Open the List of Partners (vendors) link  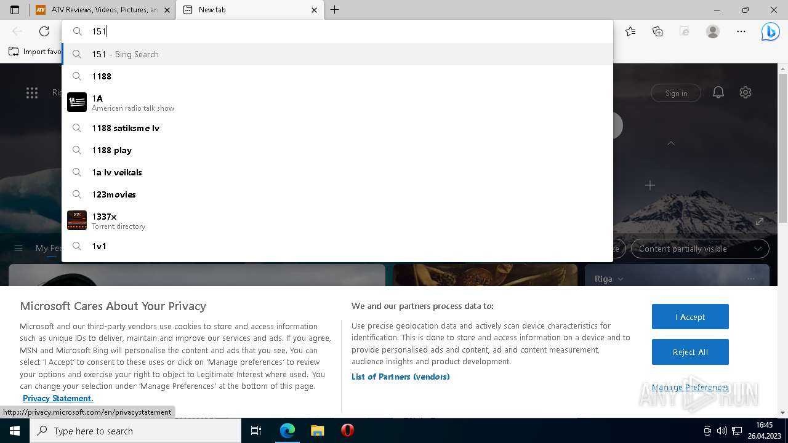coord(400,377)
